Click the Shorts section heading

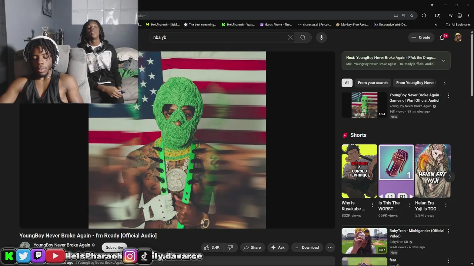click(x=358, y=135)
